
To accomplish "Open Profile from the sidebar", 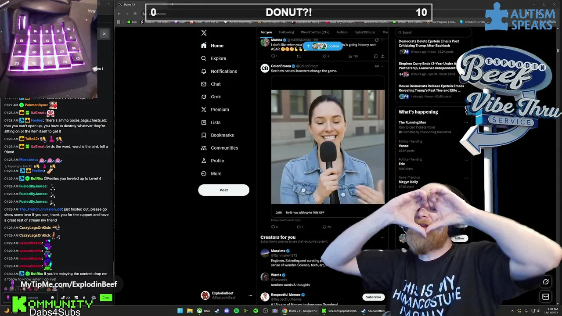I will (213, 161).
